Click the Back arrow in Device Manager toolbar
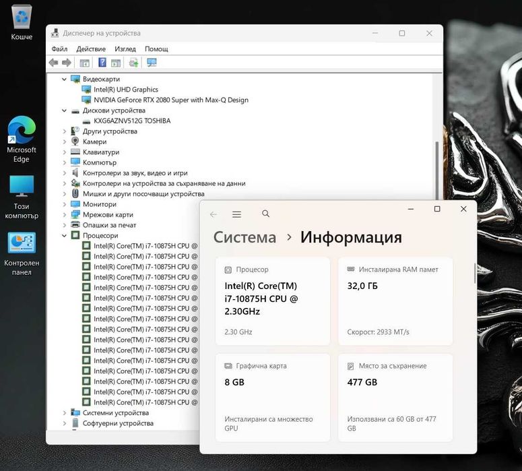Screen dimensions: 522x471 (53, 62)
